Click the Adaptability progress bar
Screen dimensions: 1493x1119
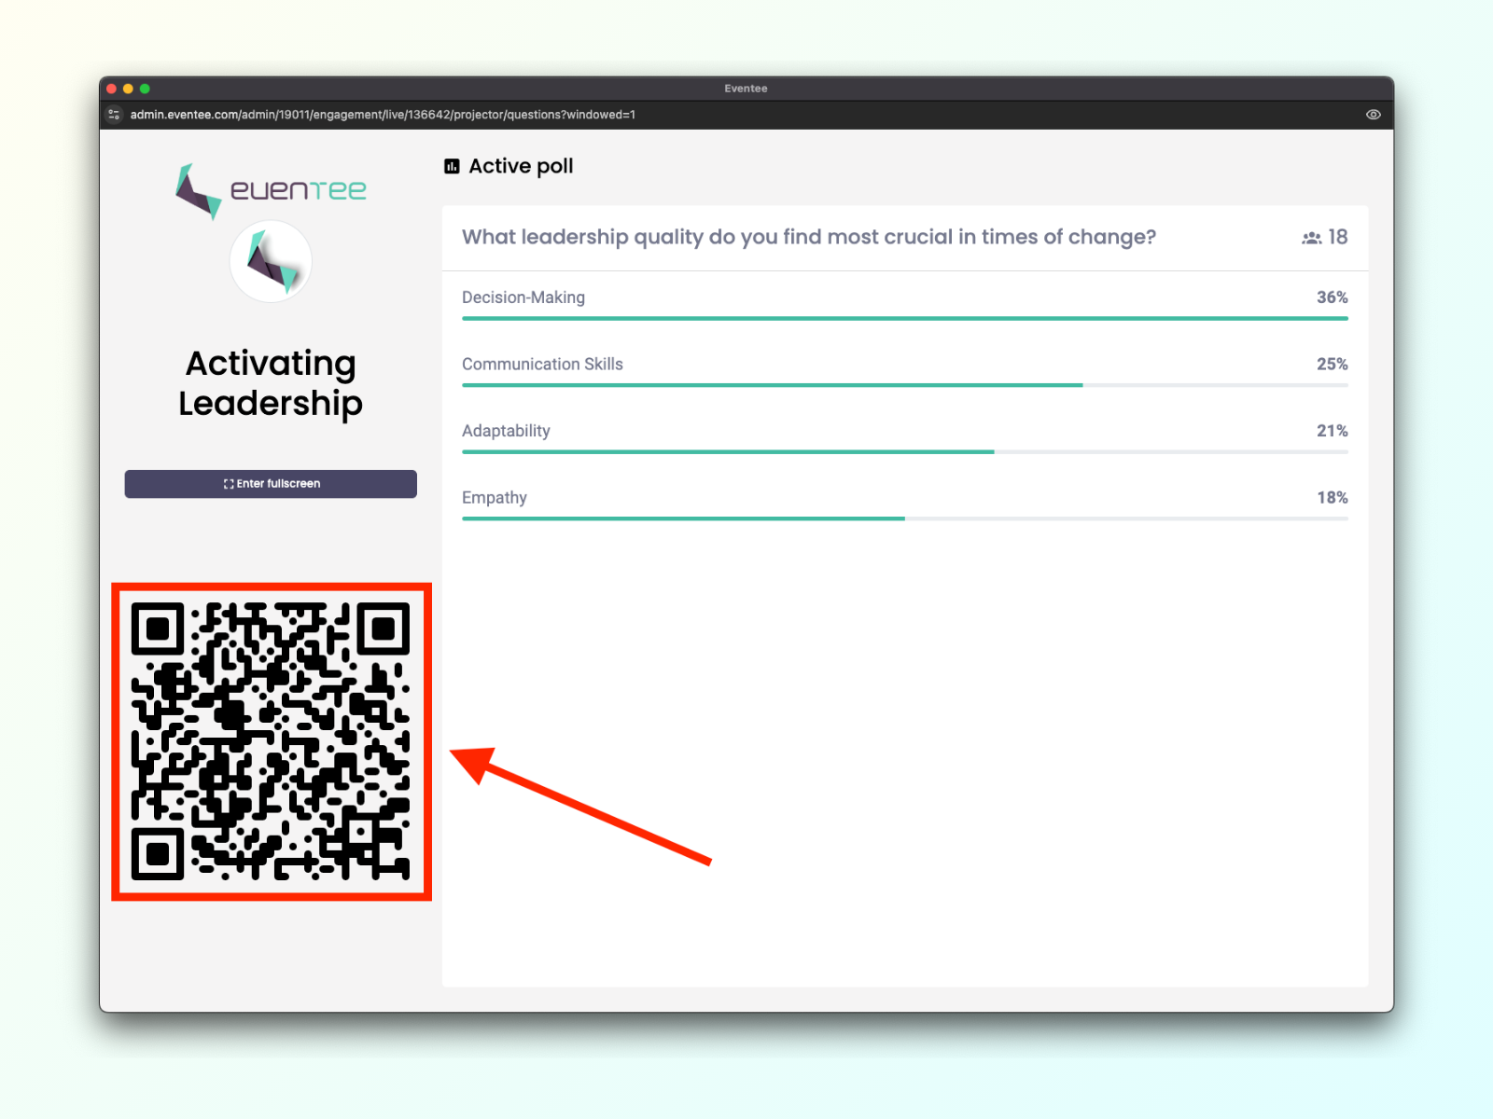point(905,452)
